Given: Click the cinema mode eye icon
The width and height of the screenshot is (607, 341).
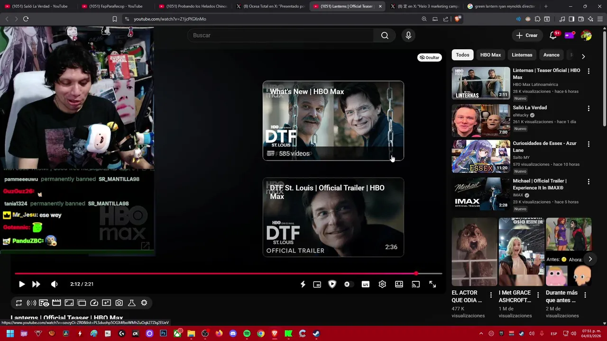Looking at the screenshot, I should coord(44,303).
